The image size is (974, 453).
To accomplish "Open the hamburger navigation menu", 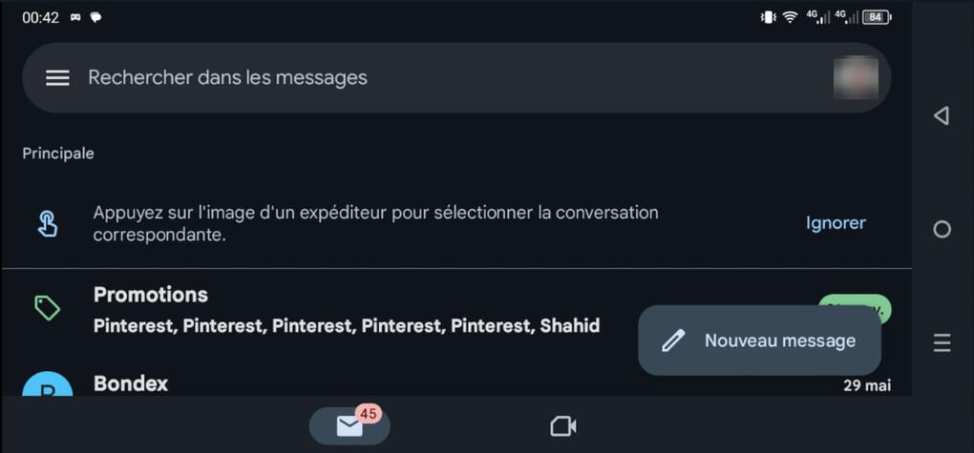I will coord(57,78).
